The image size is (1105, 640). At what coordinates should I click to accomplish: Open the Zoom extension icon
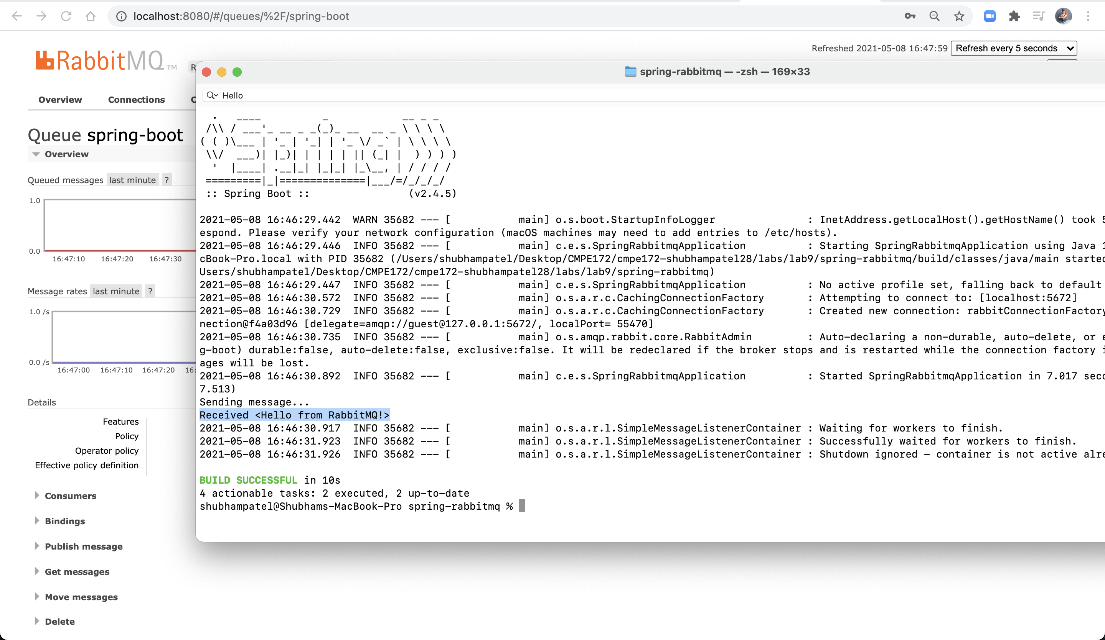[x=990, y=16]
